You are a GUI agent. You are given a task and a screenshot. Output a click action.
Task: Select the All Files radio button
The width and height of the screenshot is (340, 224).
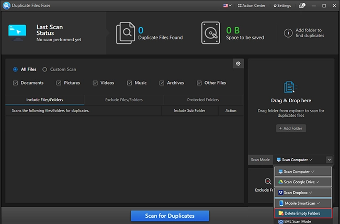point(15,69)
